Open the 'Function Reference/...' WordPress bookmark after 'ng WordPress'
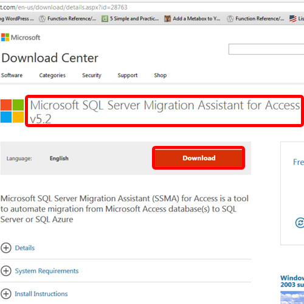Image resolution: width=304 pixels, height=304 pixels. click(x=67, y=19)
